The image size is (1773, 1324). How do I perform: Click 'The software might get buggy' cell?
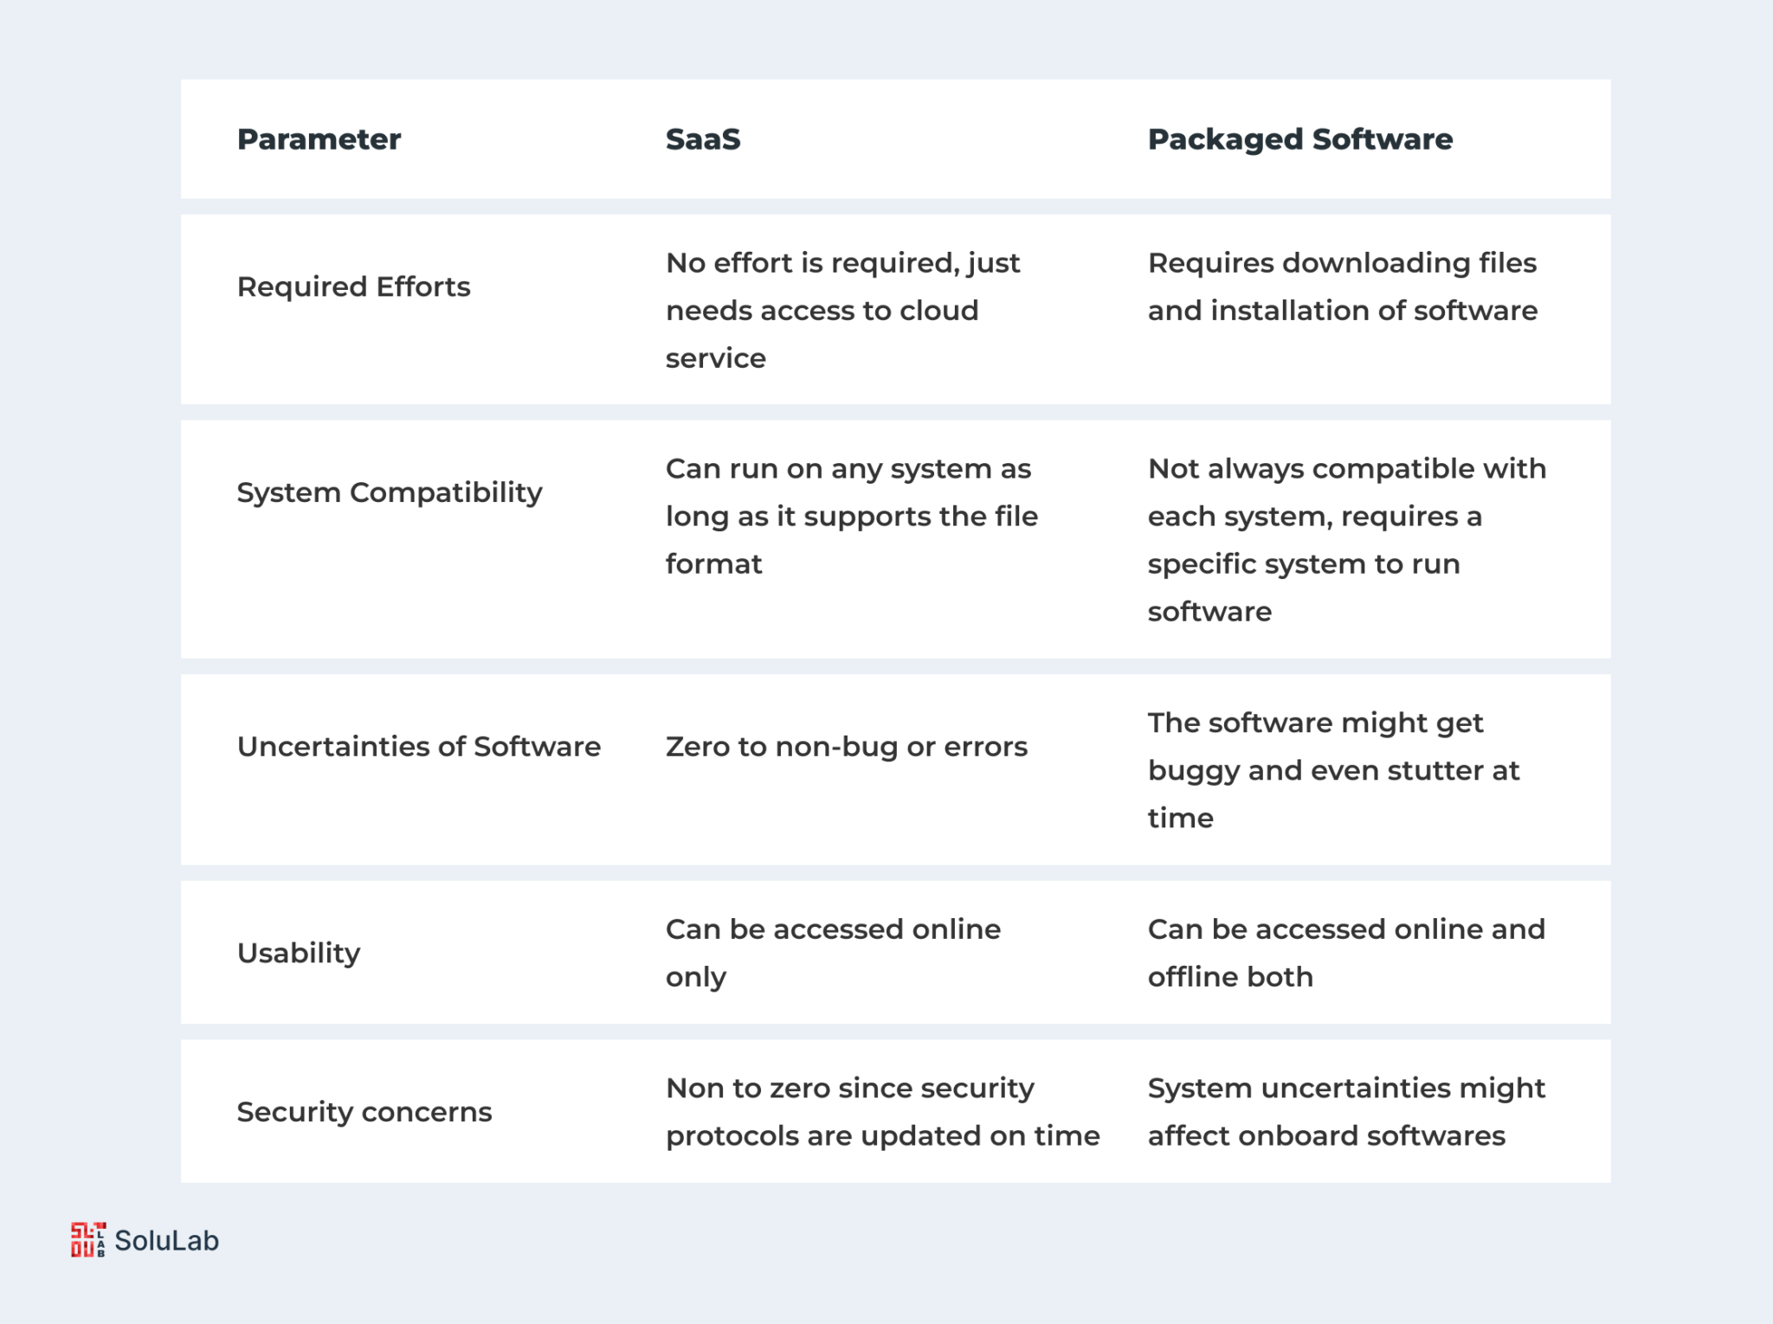coord(1333,769)
